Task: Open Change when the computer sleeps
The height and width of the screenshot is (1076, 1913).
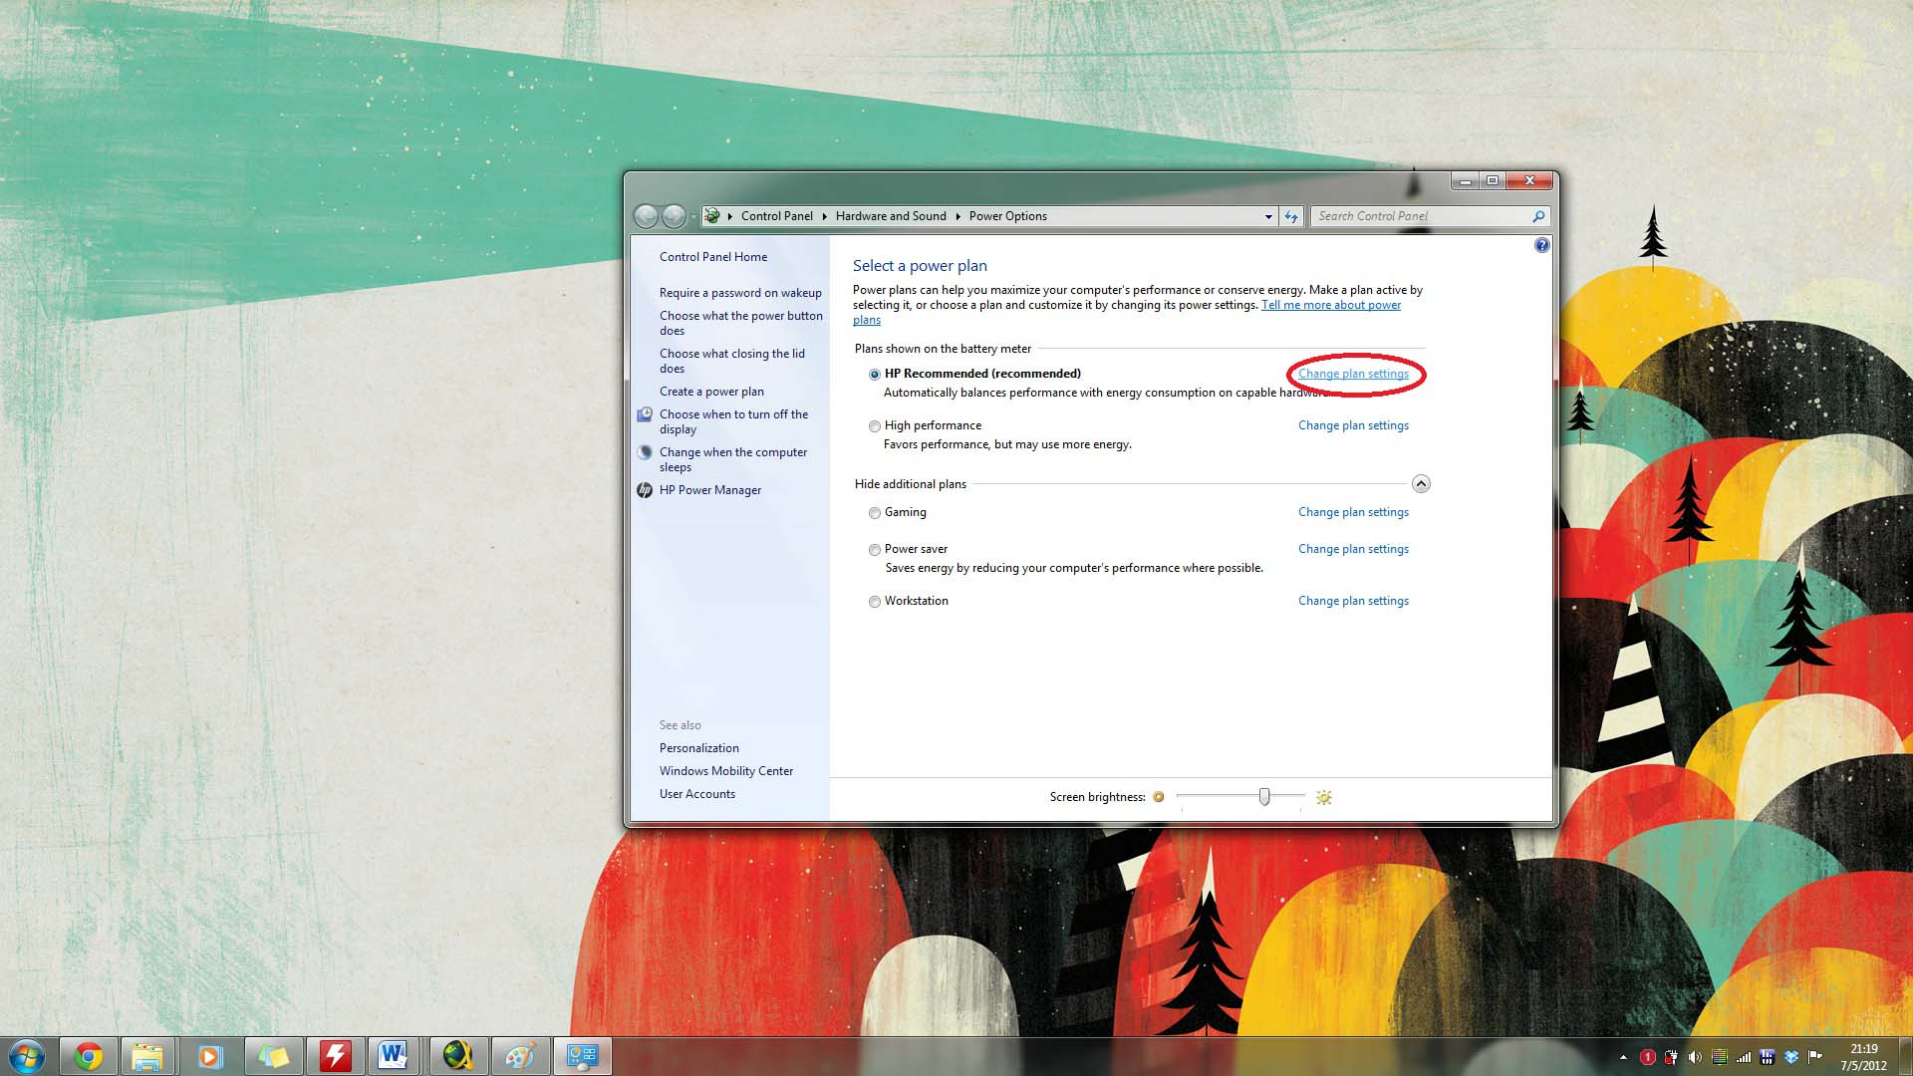Action: click(733, 459)
